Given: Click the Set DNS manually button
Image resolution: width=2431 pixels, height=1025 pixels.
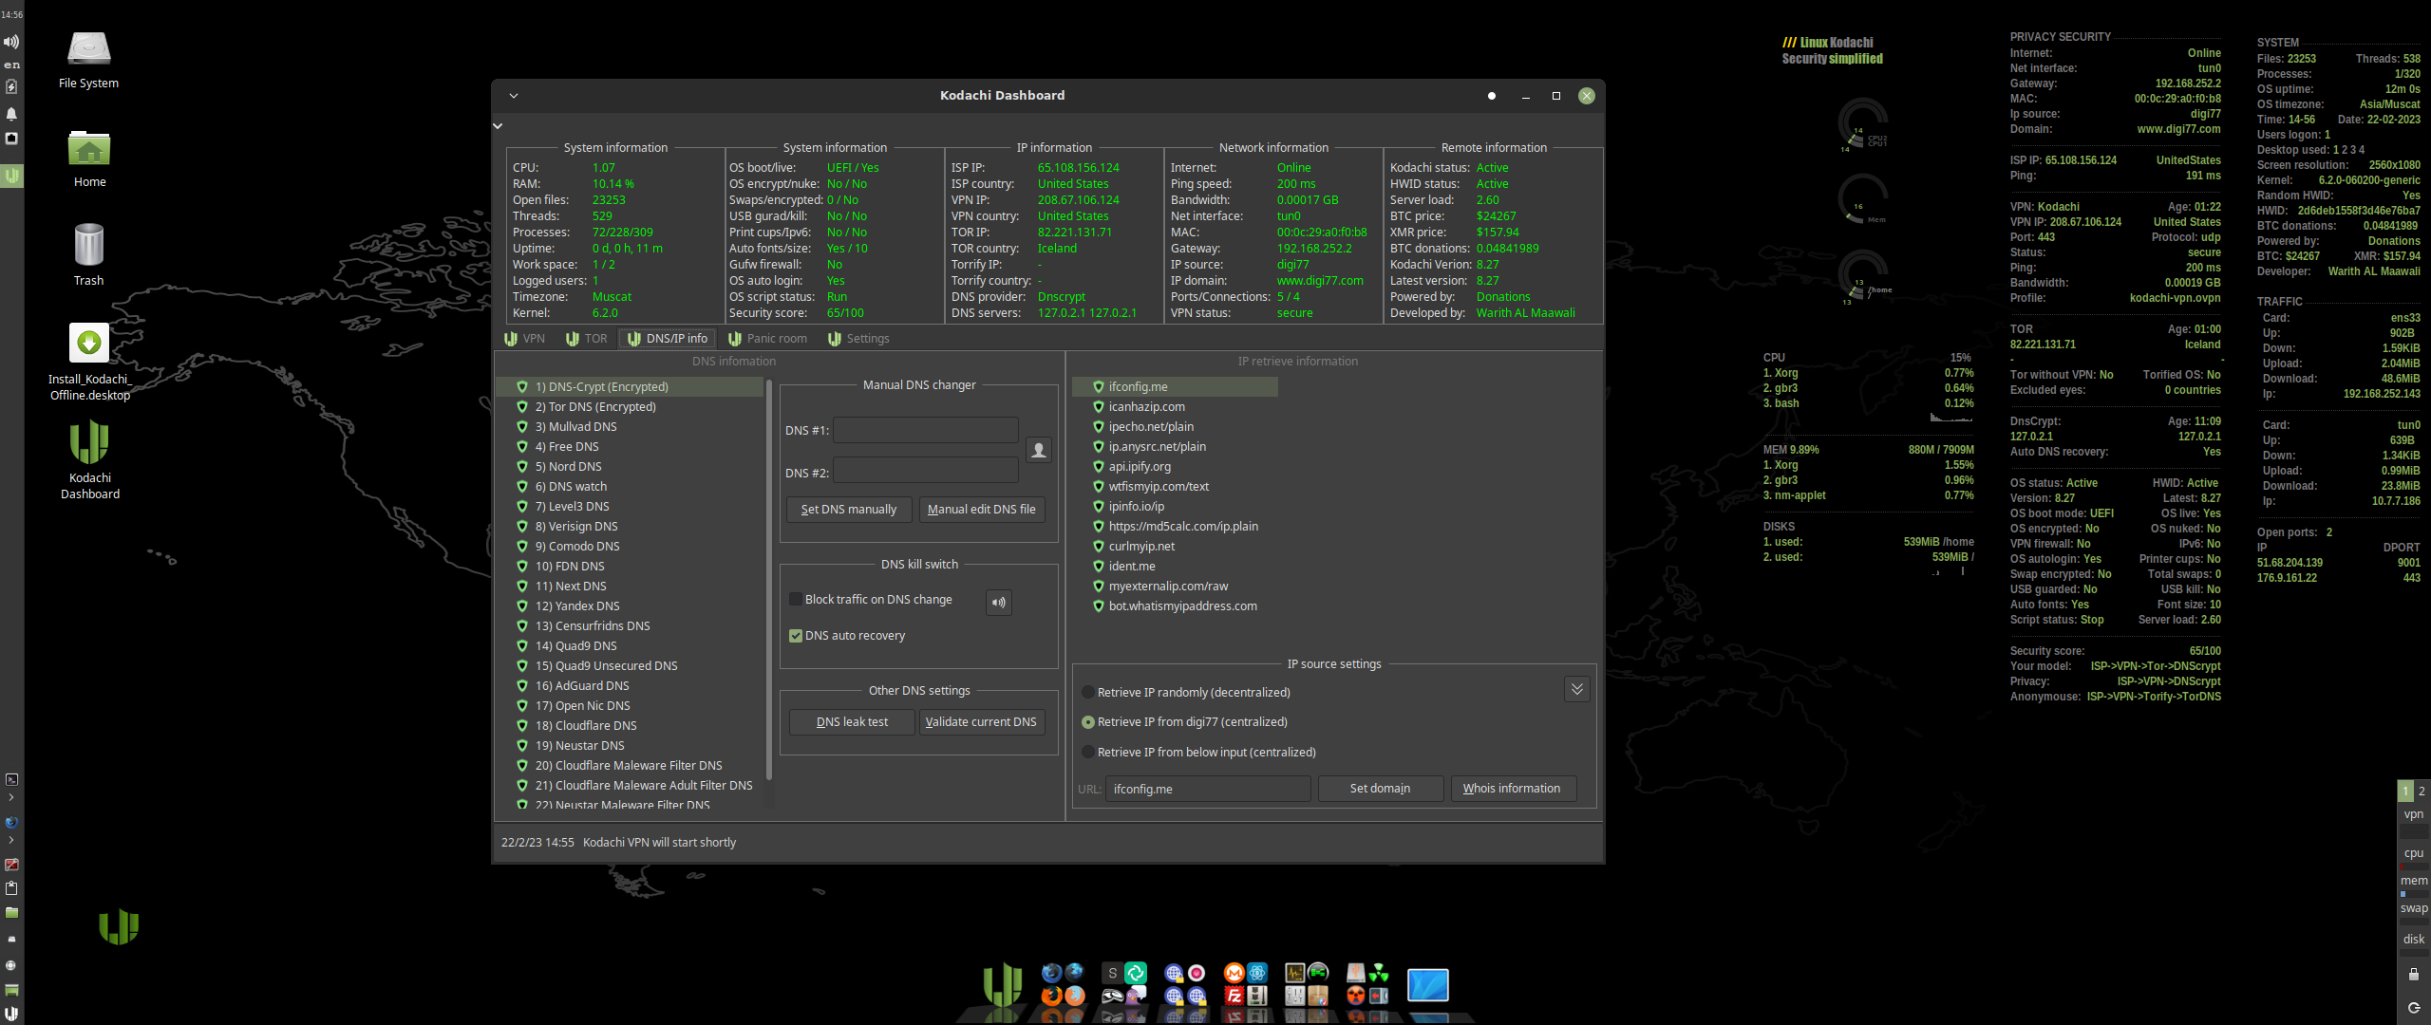Looking at the screenshot, I should pos(849,510).
